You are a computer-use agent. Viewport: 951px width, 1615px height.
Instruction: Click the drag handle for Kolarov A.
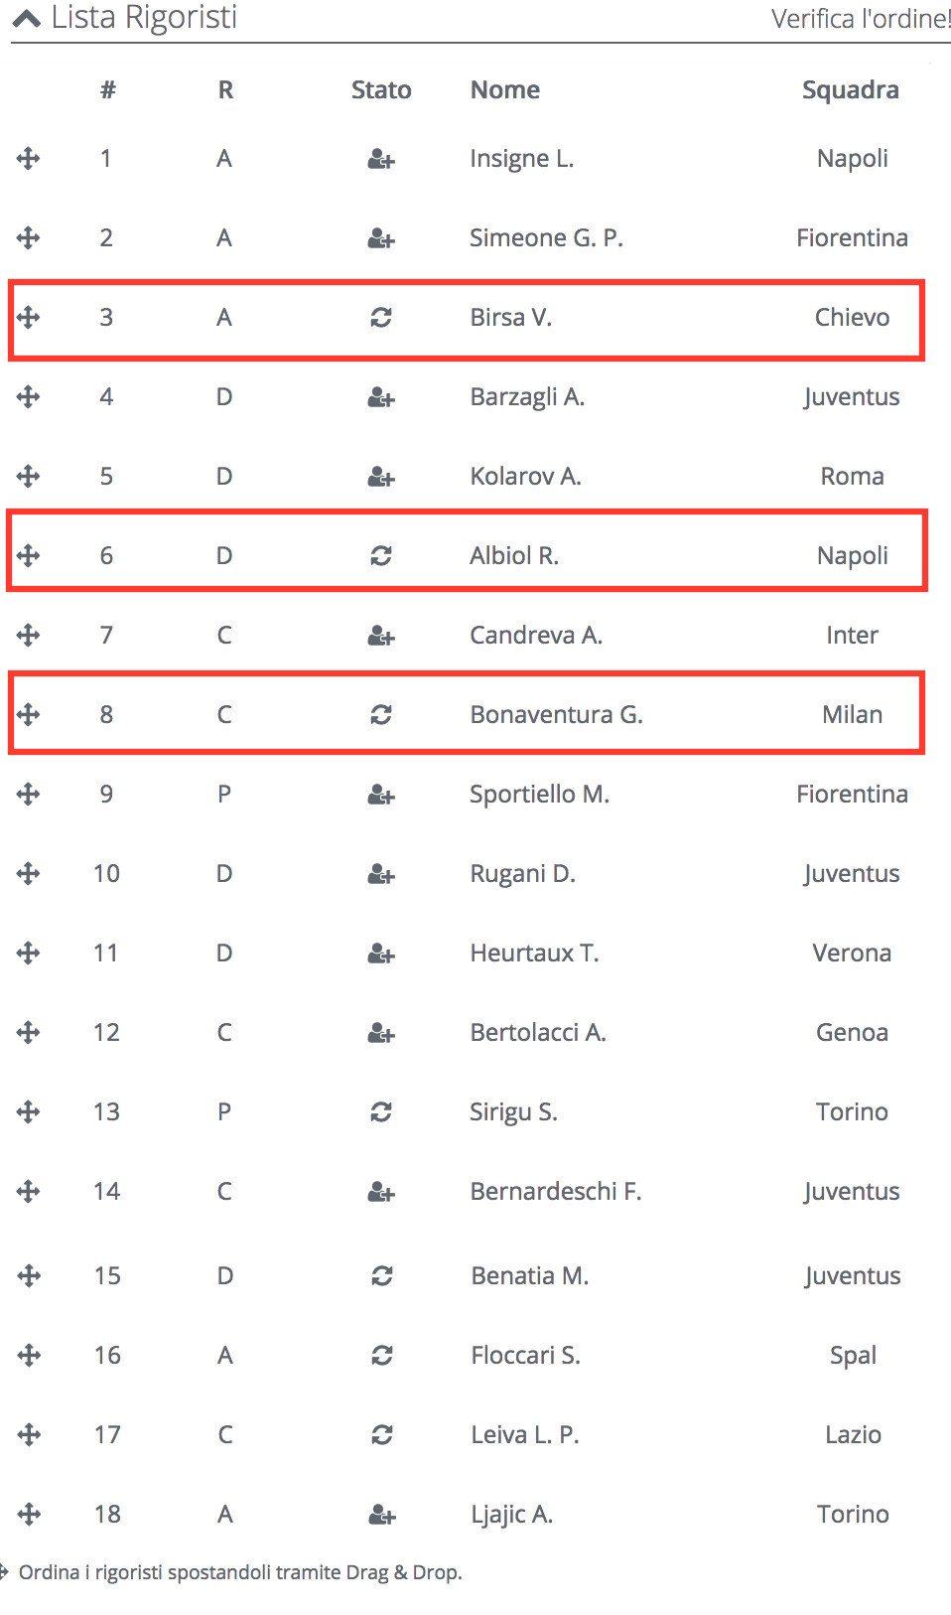pyautogui.click(x=28, y=477)
